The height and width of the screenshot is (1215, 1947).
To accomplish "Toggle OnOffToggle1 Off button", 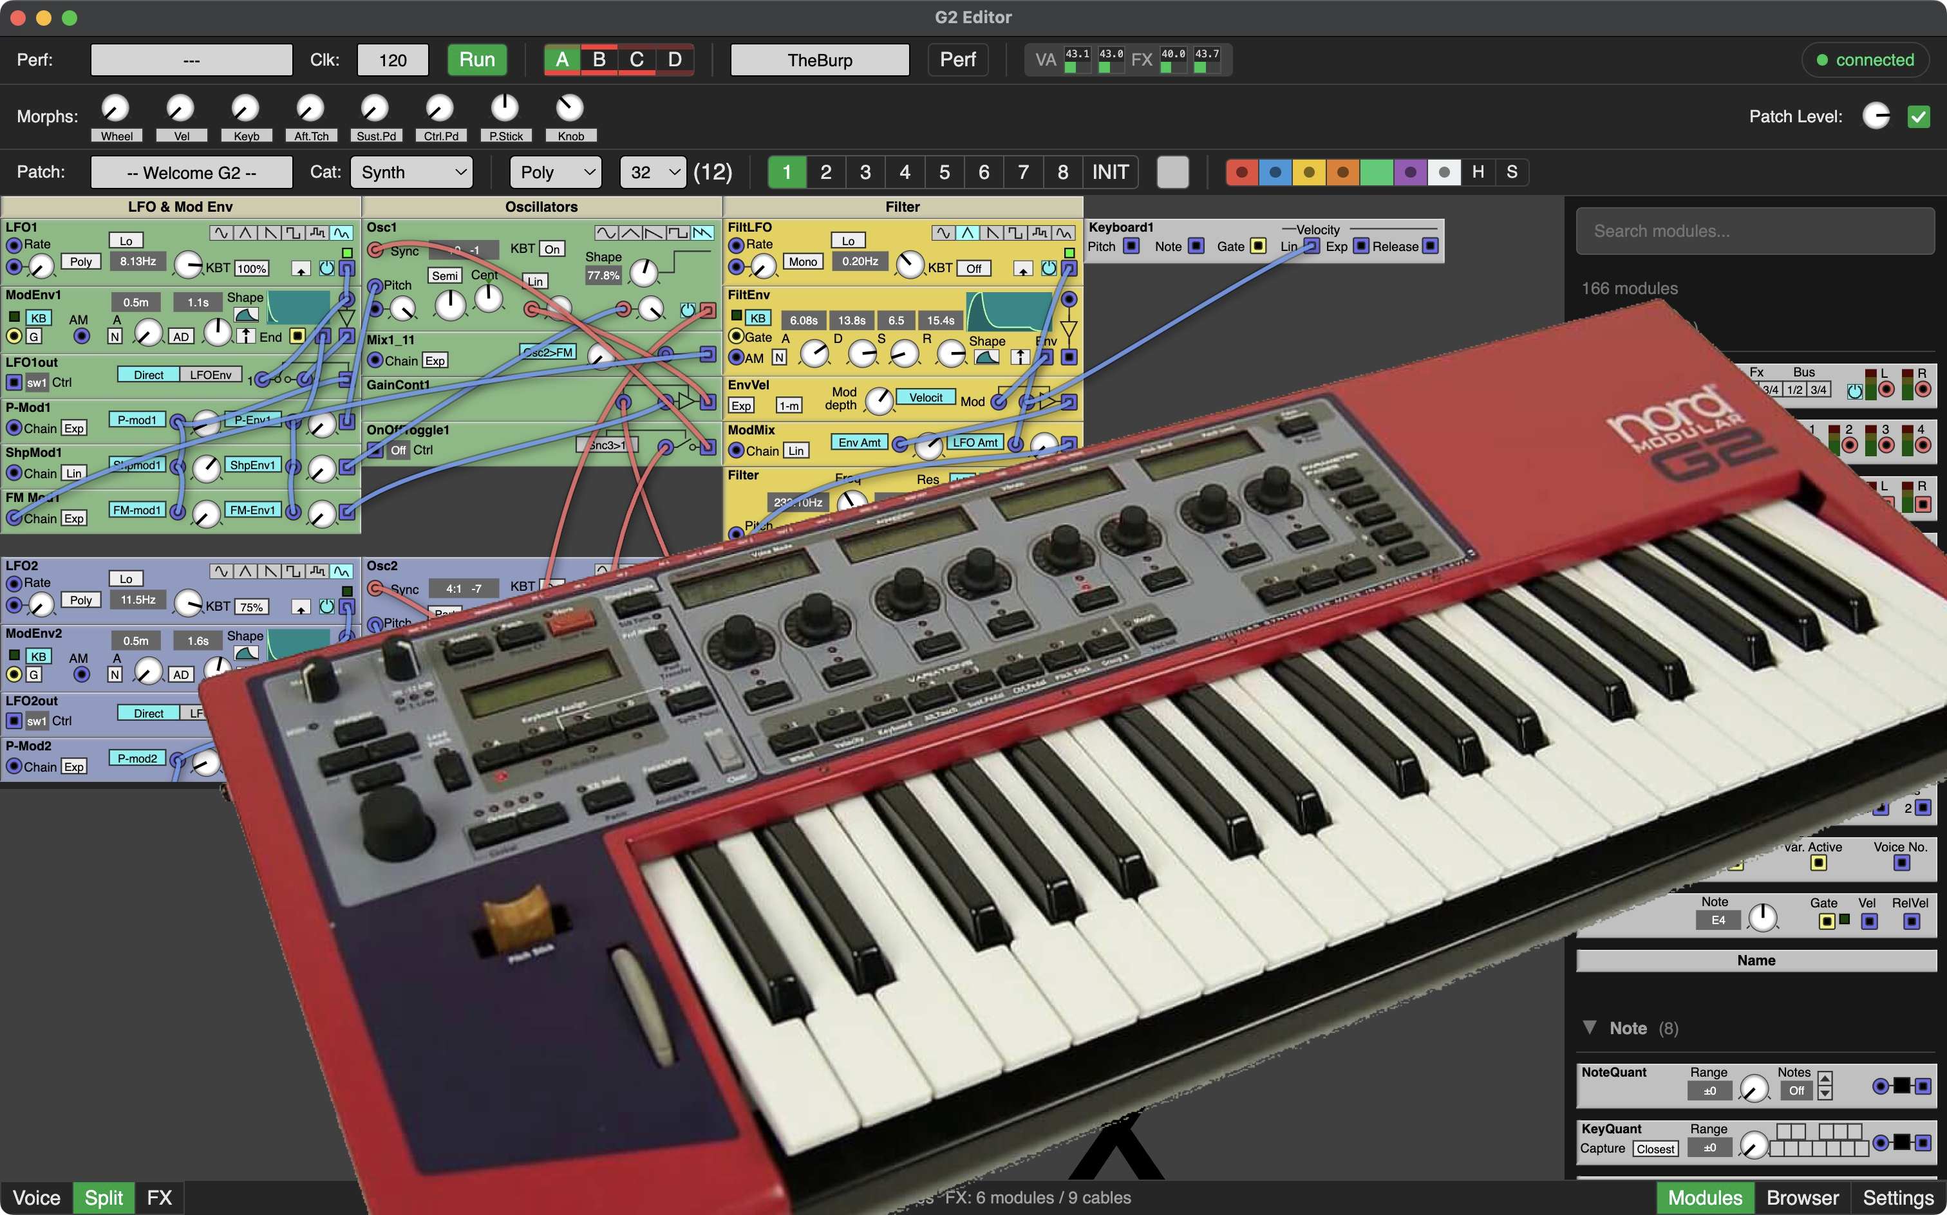I will 398,450.
